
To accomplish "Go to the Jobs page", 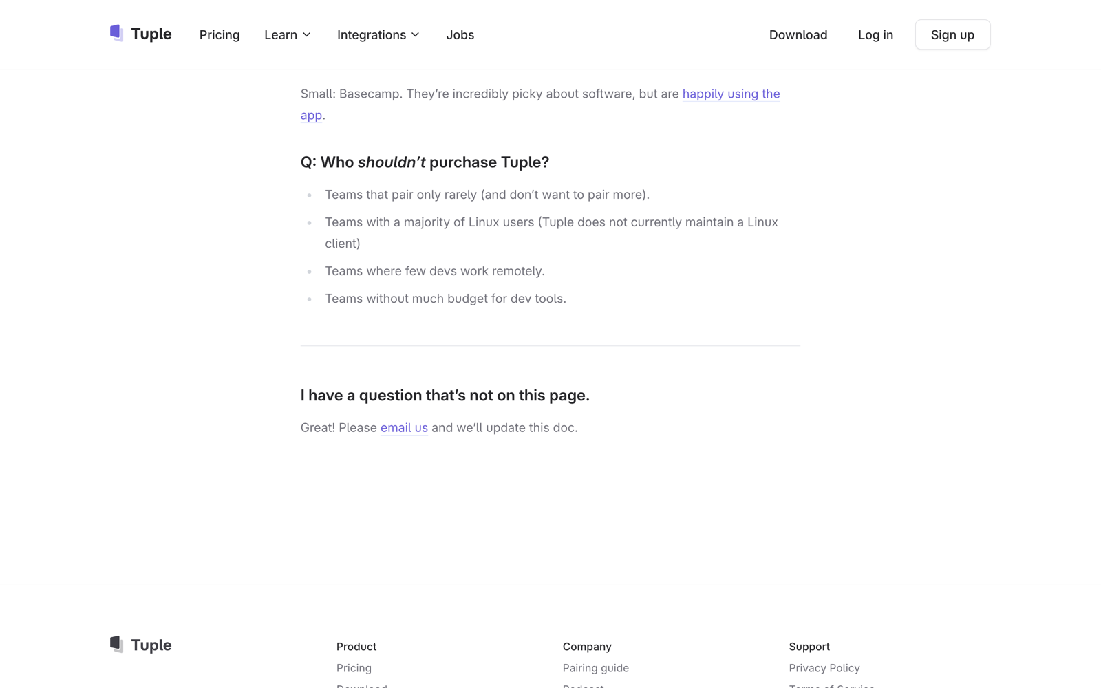I will click(460, 34).
